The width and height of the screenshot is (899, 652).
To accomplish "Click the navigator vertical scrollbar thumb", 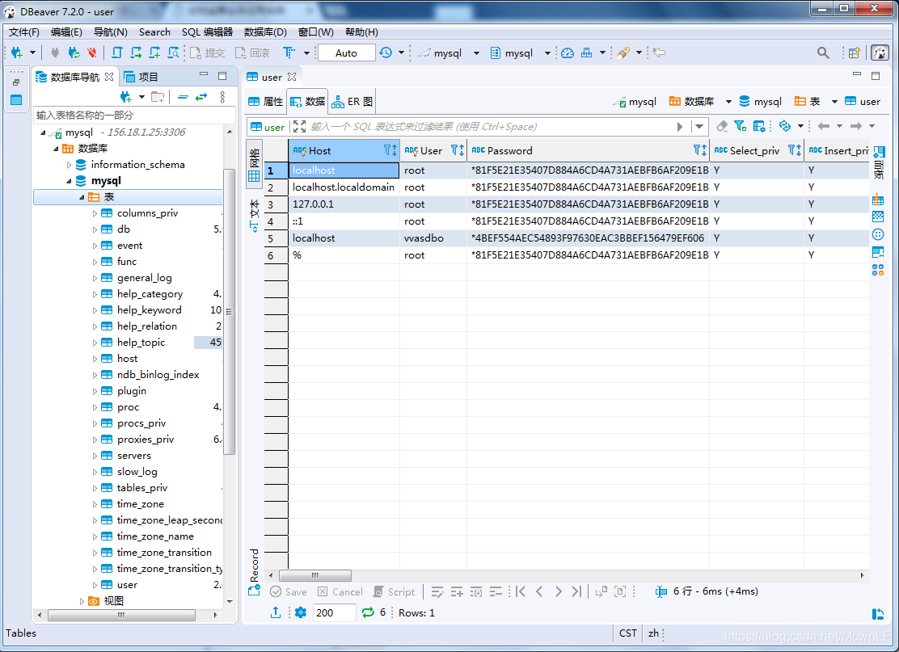I will click(x=230, y=311).
